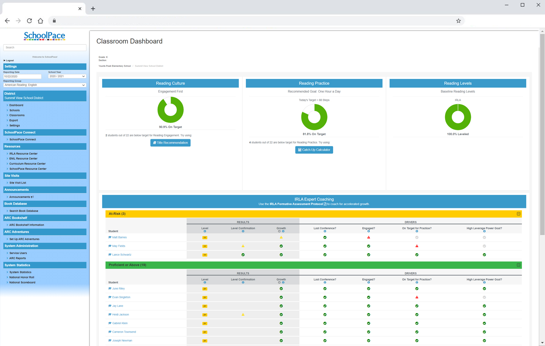Reload the page with refresh icon

click(x=29, y=21)
